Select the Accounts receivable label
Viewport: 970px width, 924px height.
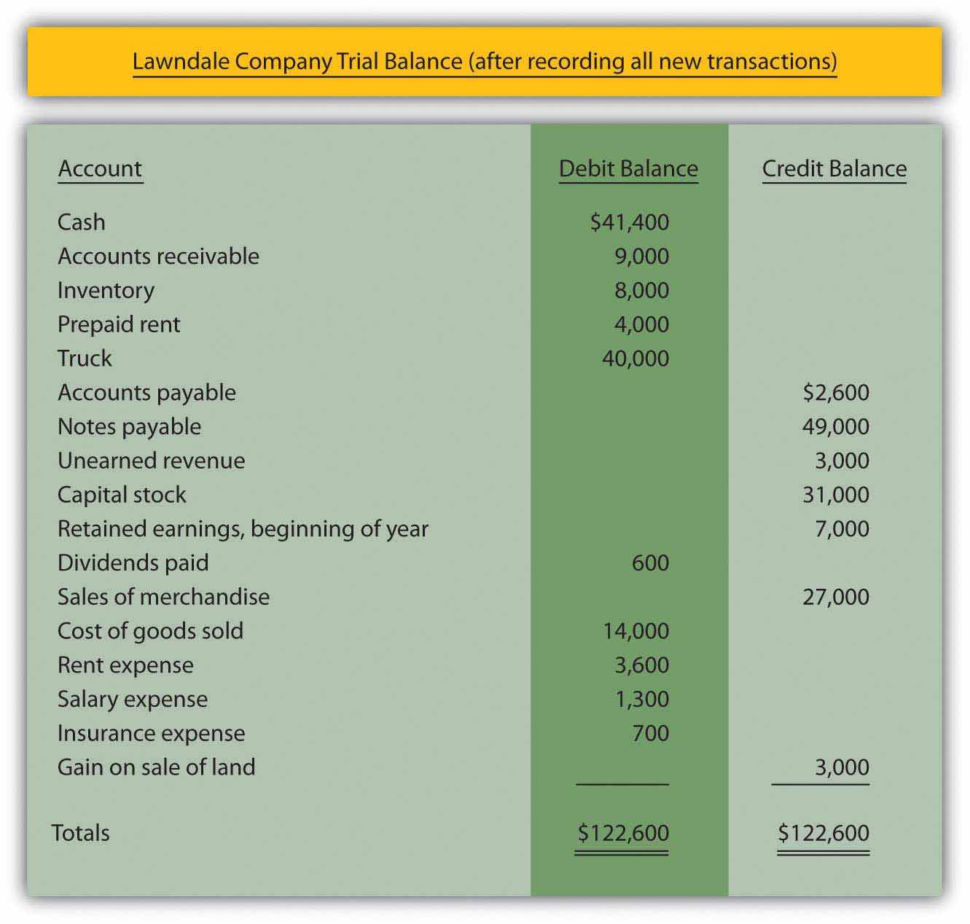(158, 256)
